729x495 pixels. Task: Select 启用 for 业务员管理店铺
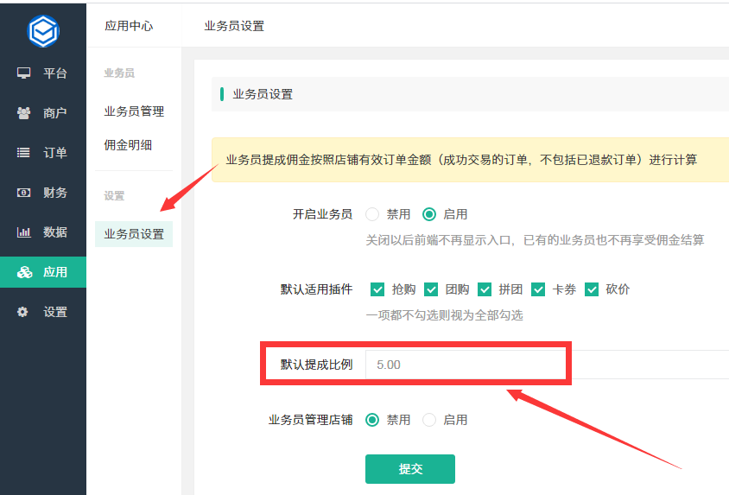tap(429, 420)
